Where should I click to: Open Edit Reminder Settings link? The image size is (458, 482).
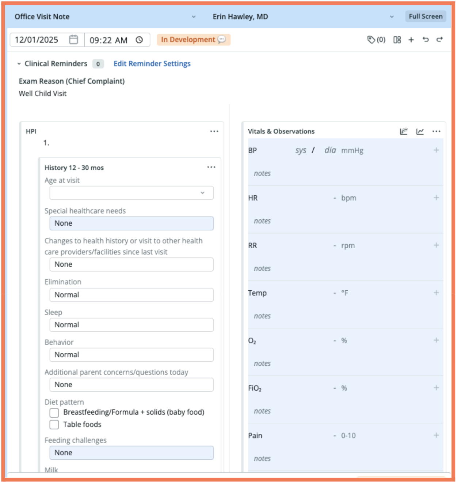pos(152,64)
